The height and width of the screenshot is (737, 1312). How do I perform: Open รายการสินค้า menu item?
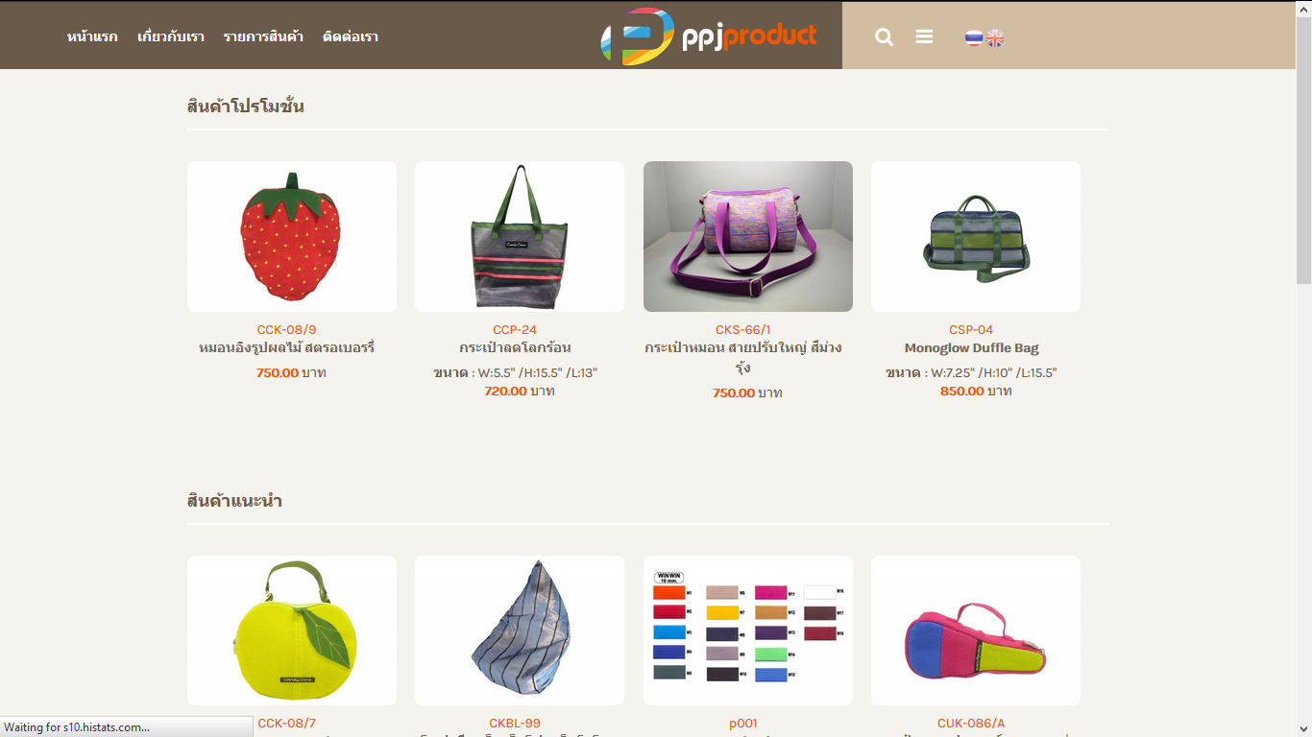[x=263, y=36]
